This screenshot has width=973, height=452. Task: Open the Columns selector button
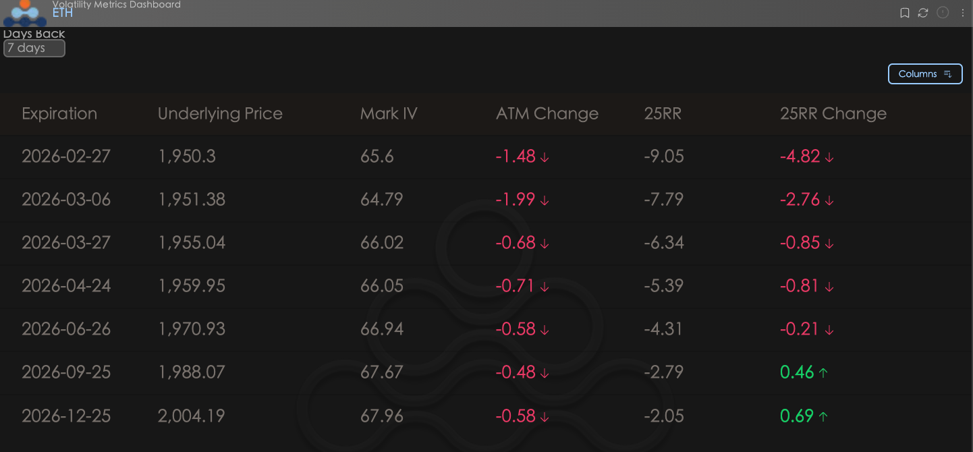(x=924, y=74)
